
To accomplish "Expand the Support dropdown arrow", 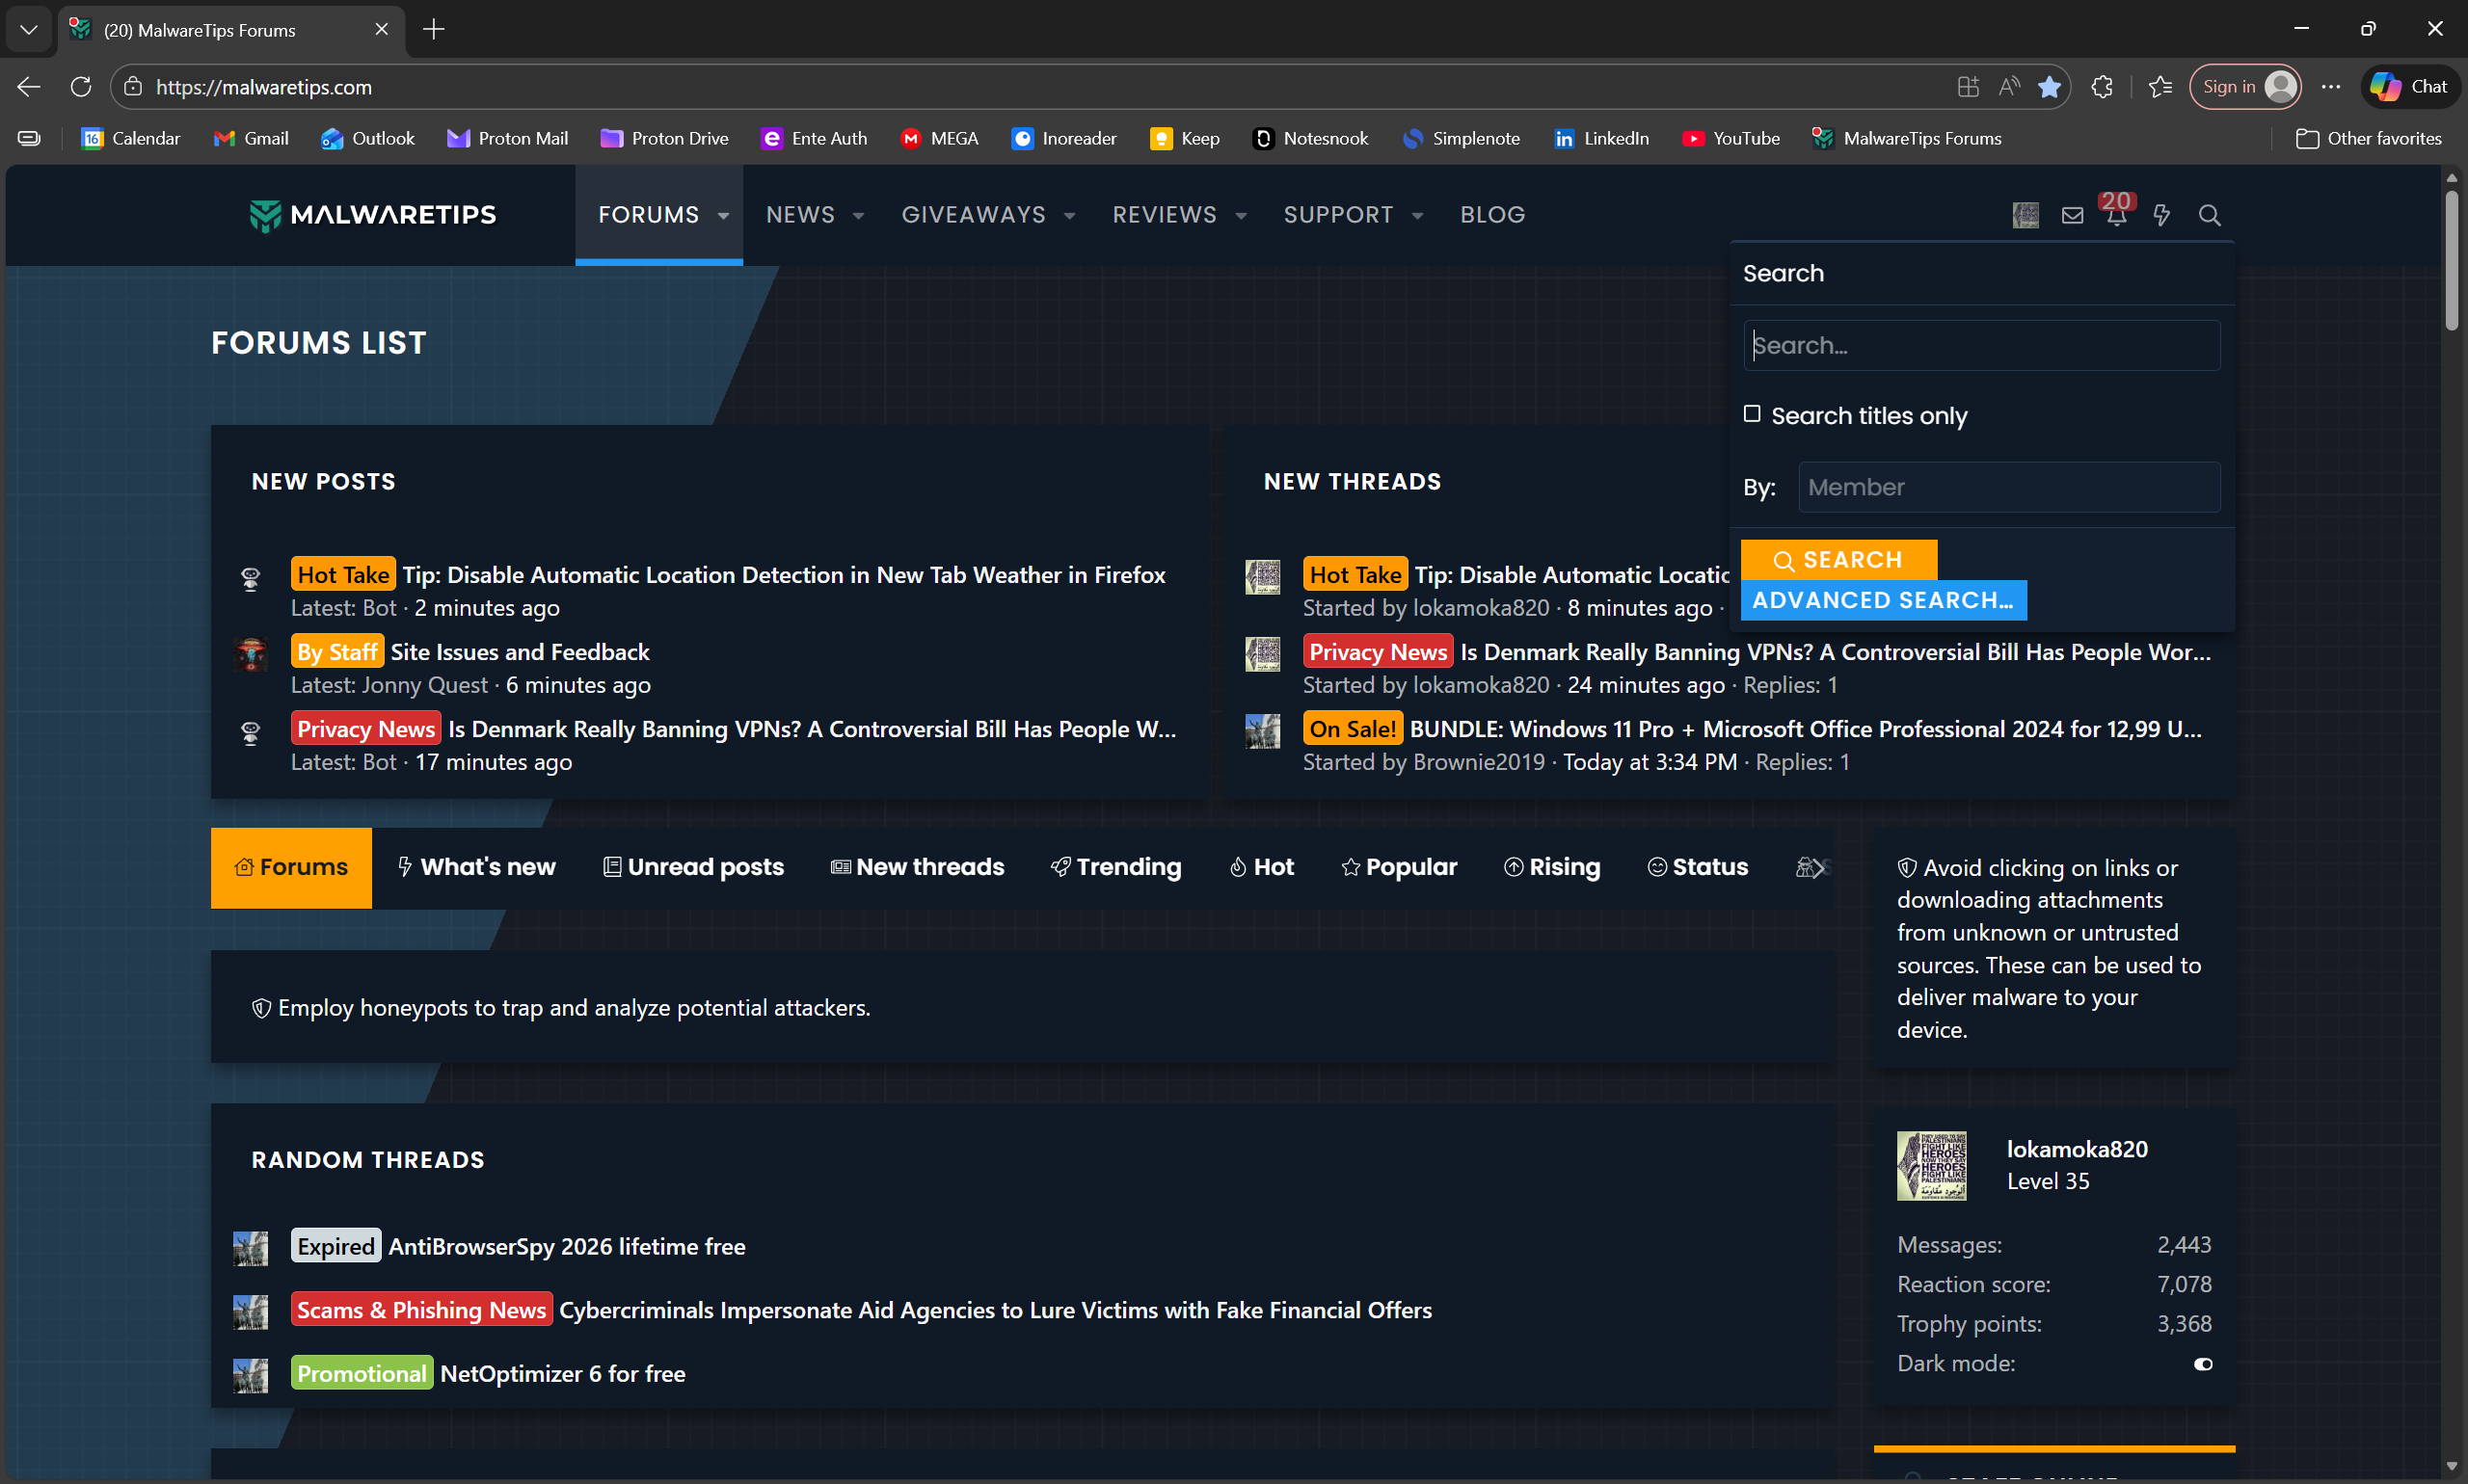I will pos(1416,216).
